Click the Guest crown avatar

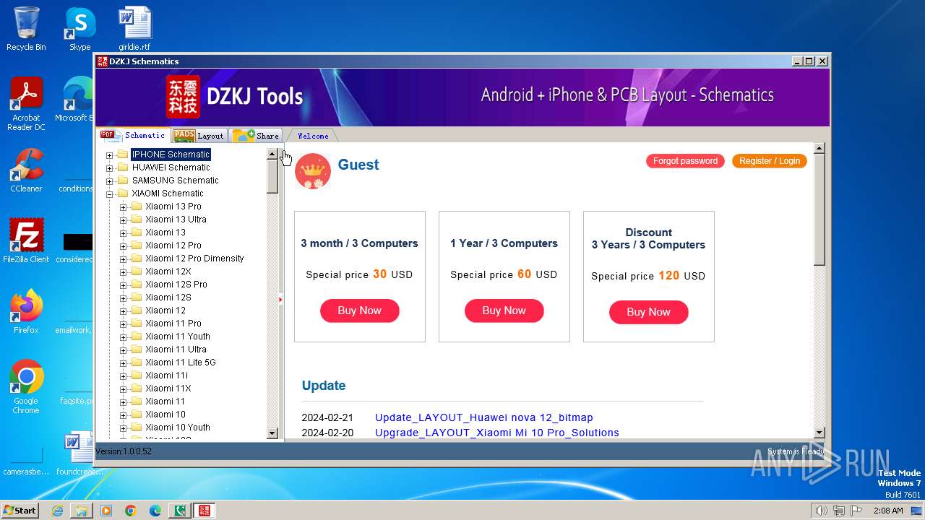click(313, 171)
